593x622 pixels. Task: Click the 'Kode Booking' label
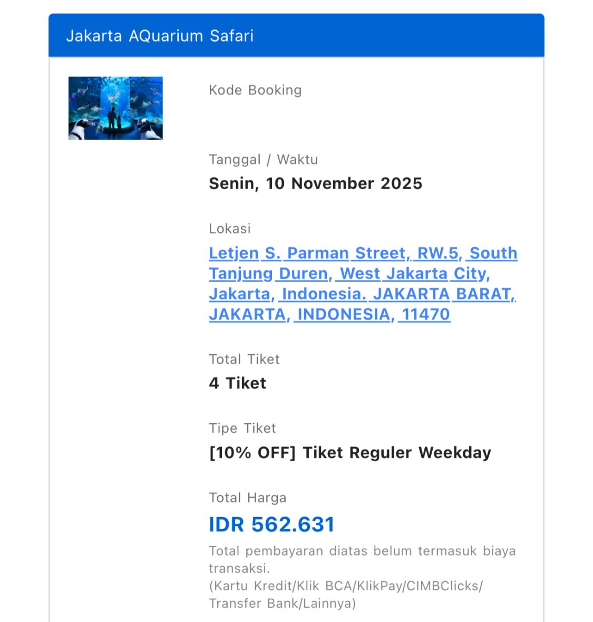(x=255, y=90)
